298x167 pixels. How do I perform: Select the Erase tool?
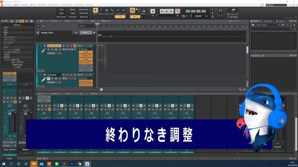[123, 10]
